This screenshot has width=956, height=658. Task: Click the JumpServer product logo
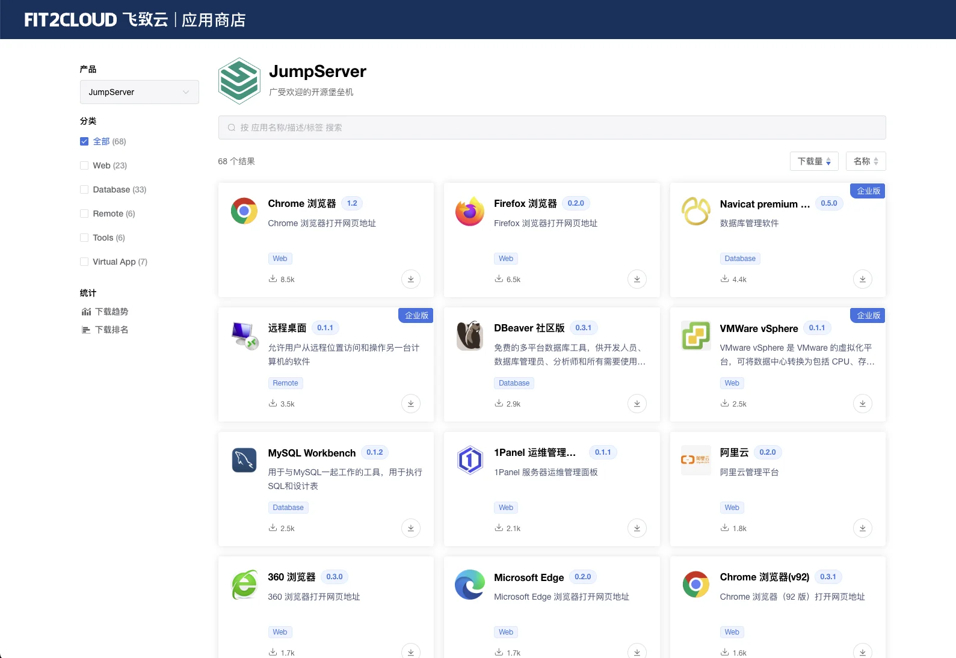[x=239, y=81]
